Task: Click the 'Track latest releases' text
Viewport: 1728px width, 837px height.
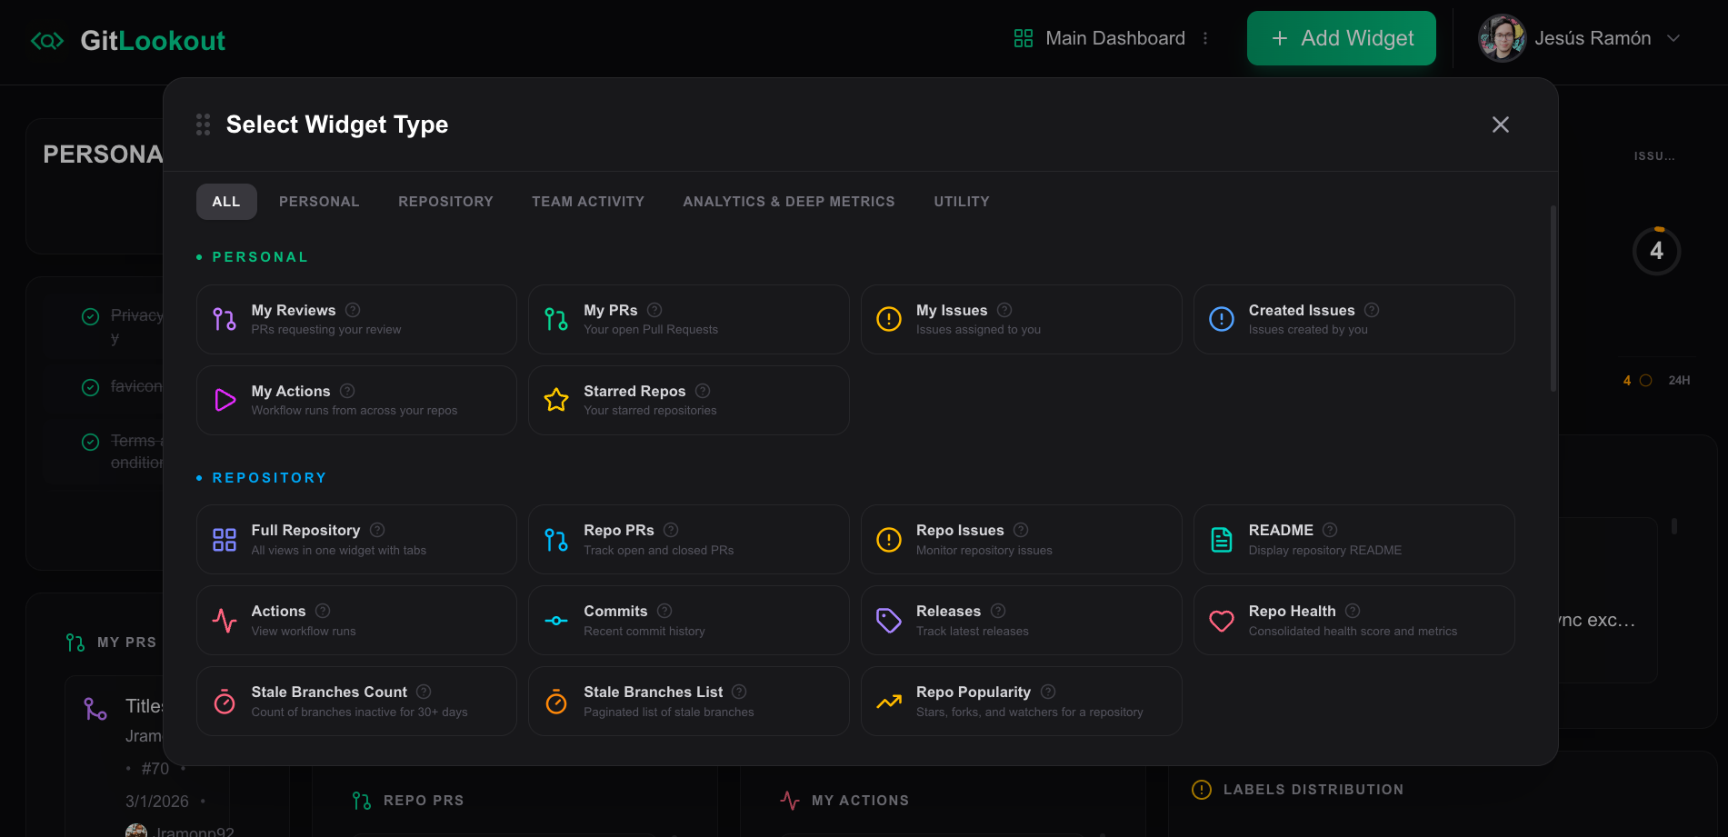Action: coord(973,632)
